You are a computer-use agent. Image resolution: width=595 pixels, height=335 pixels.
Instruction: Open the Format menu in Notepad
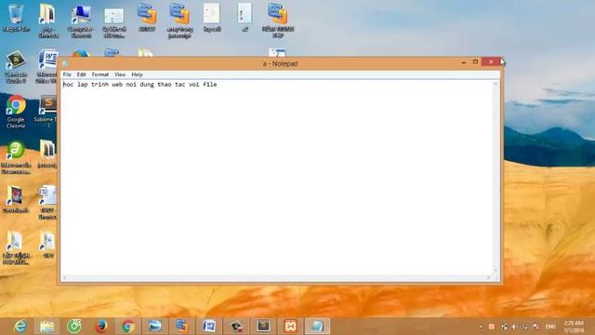coord(100,74)
